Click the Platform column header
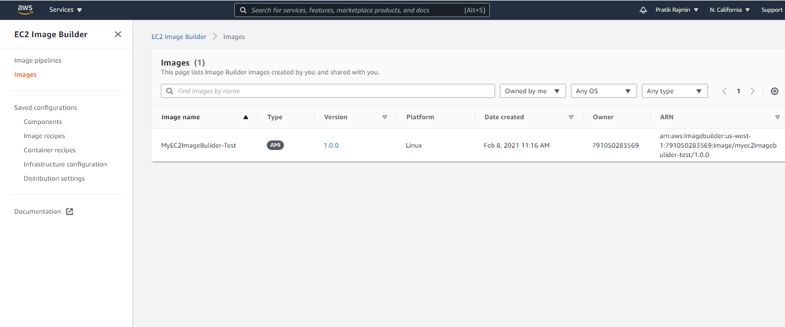This screenshot has height=327, width=785. coord(420,117)
